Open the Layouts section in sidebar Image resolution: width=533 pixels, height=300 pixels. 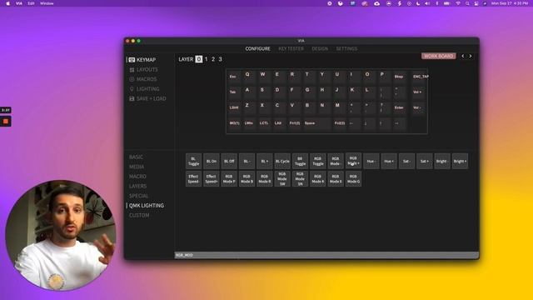[143, 69]
